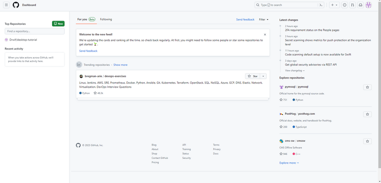Open the About footer link
381x183 pixels.
(155, 149)
